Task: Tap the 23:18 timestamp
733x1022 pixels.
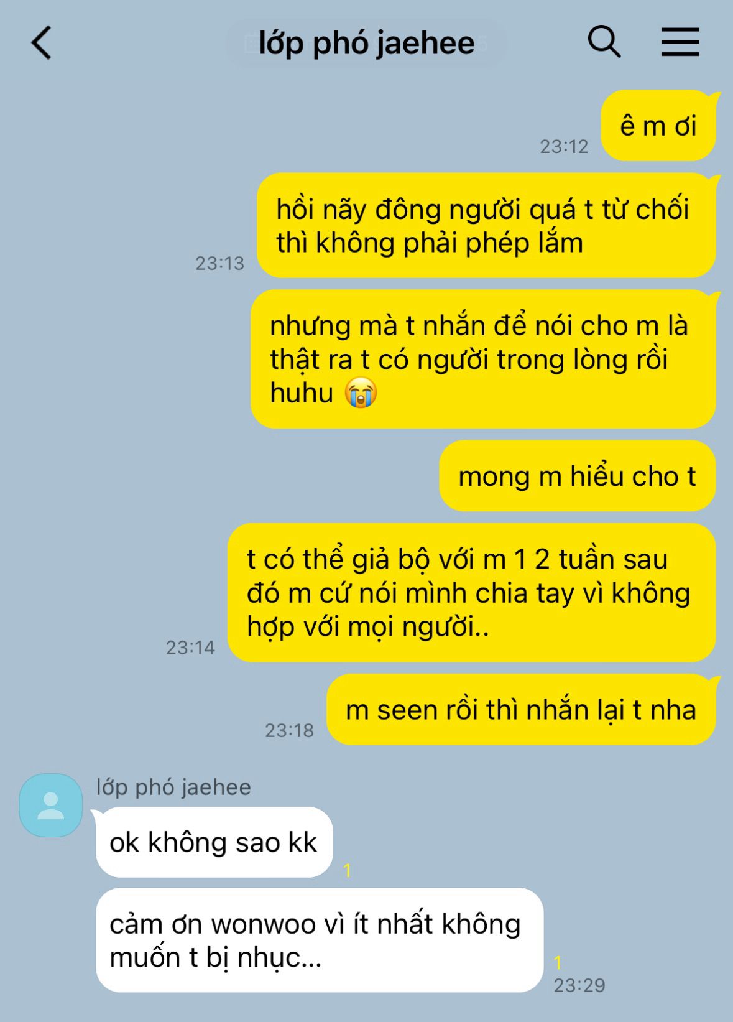Action: [290, 730]
